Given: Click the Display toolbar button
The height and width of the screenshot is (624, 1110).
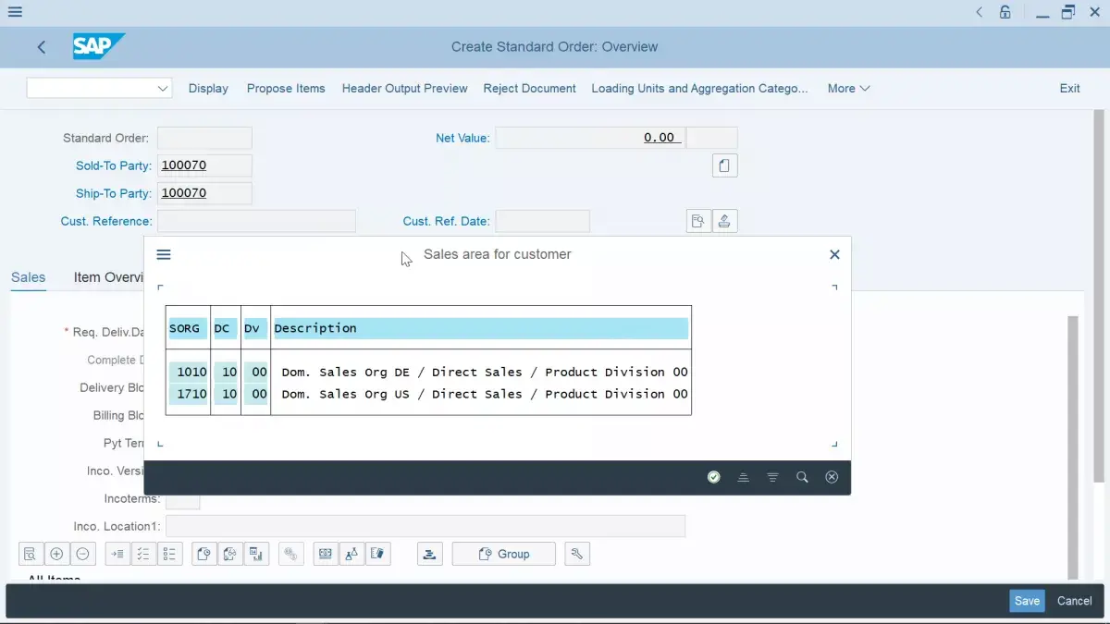Looking at the screenshot, I should pos(208,89).
